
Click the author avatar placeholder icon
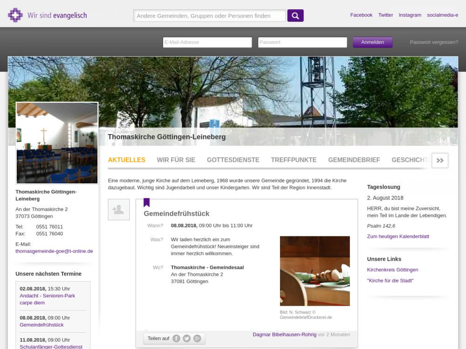(118, 209)
